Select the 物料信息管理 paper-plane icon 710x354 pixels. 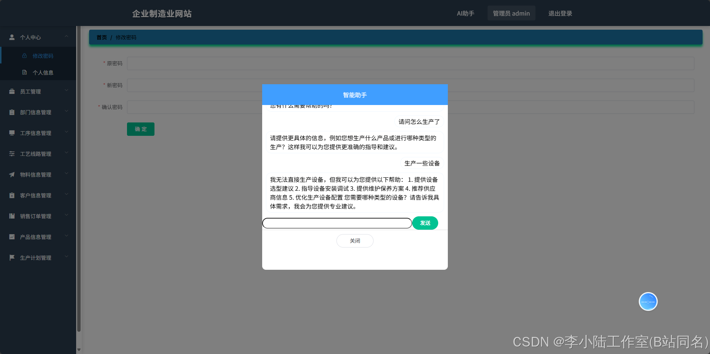(12, 174)
